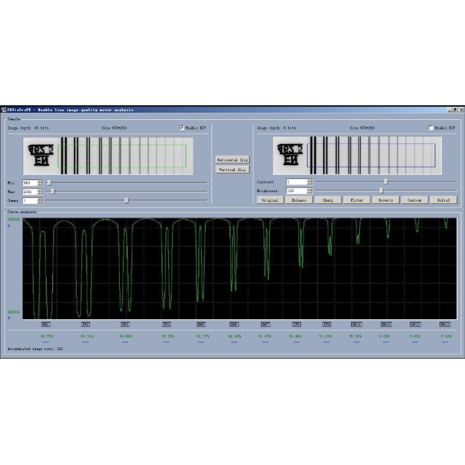Click the percentage value under DW10
Image resolution: width=465 pixels, height=465 pixels.
[x=356, y=337]
